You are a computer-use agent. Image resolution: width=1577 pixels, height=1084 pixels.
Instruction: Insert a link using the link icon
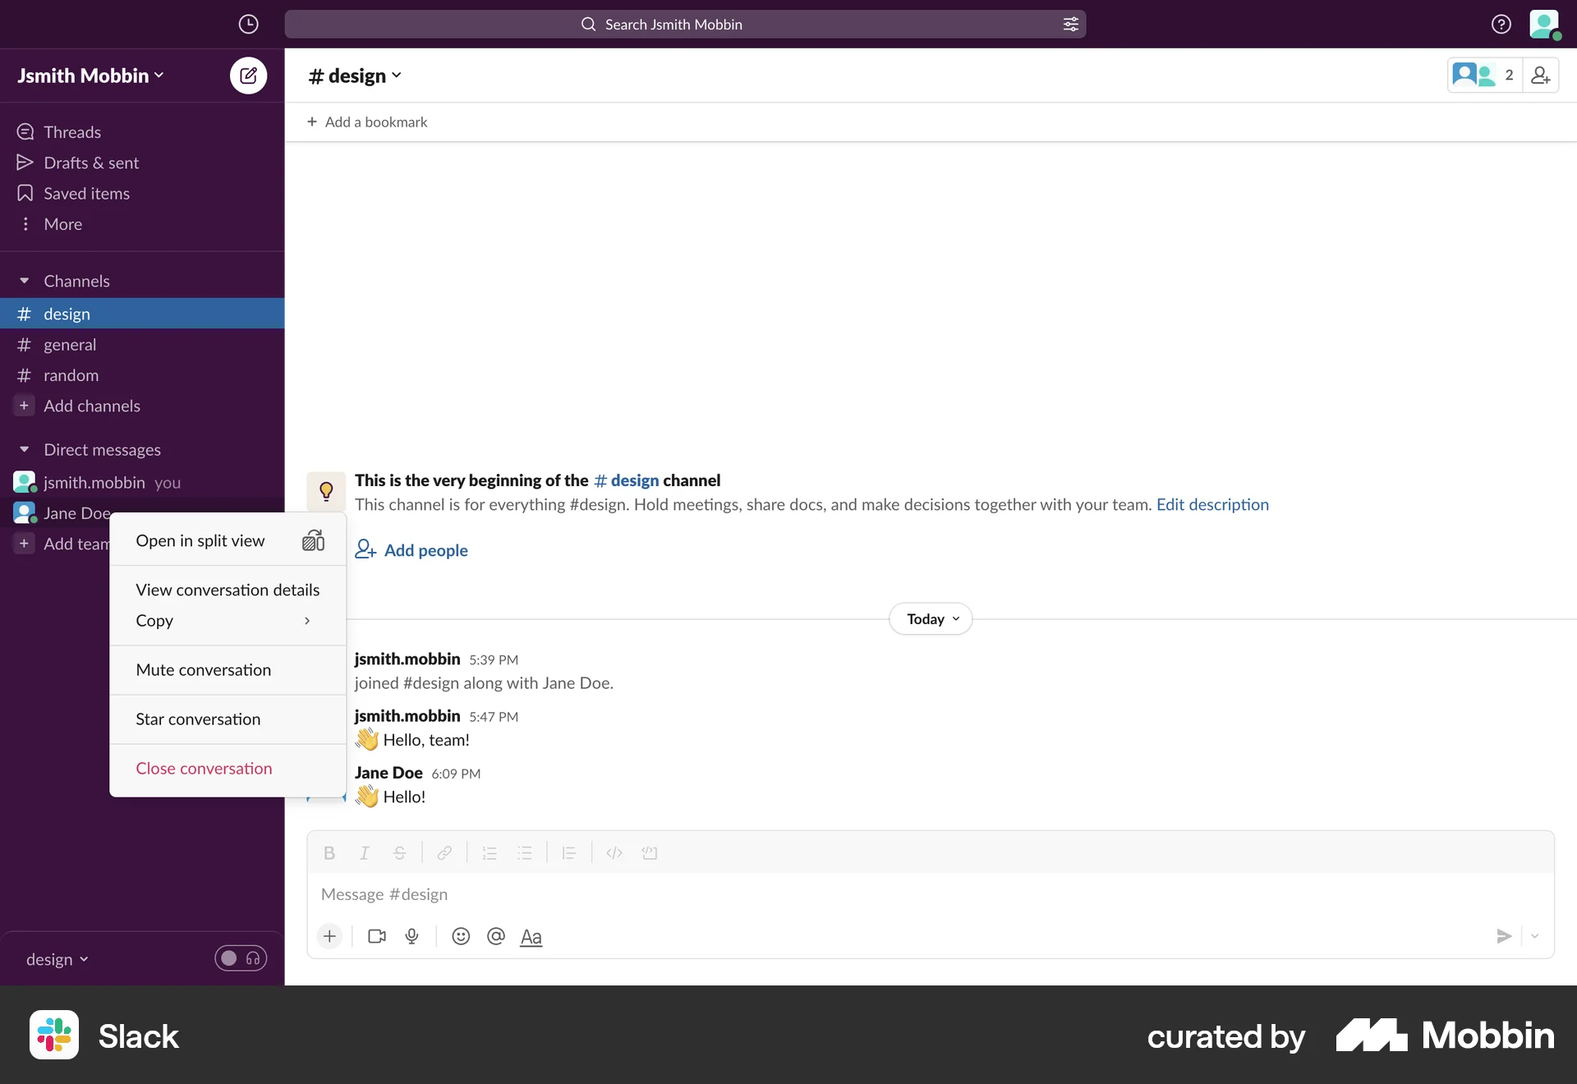(444, 853)
